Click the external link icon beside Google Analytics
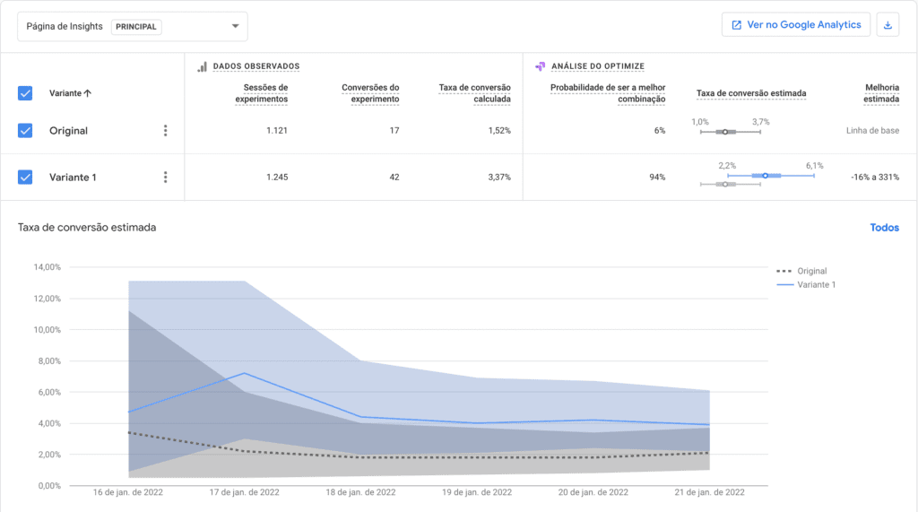Image resolution: width=918 pixels, height=512 pixels. point(737,25)
